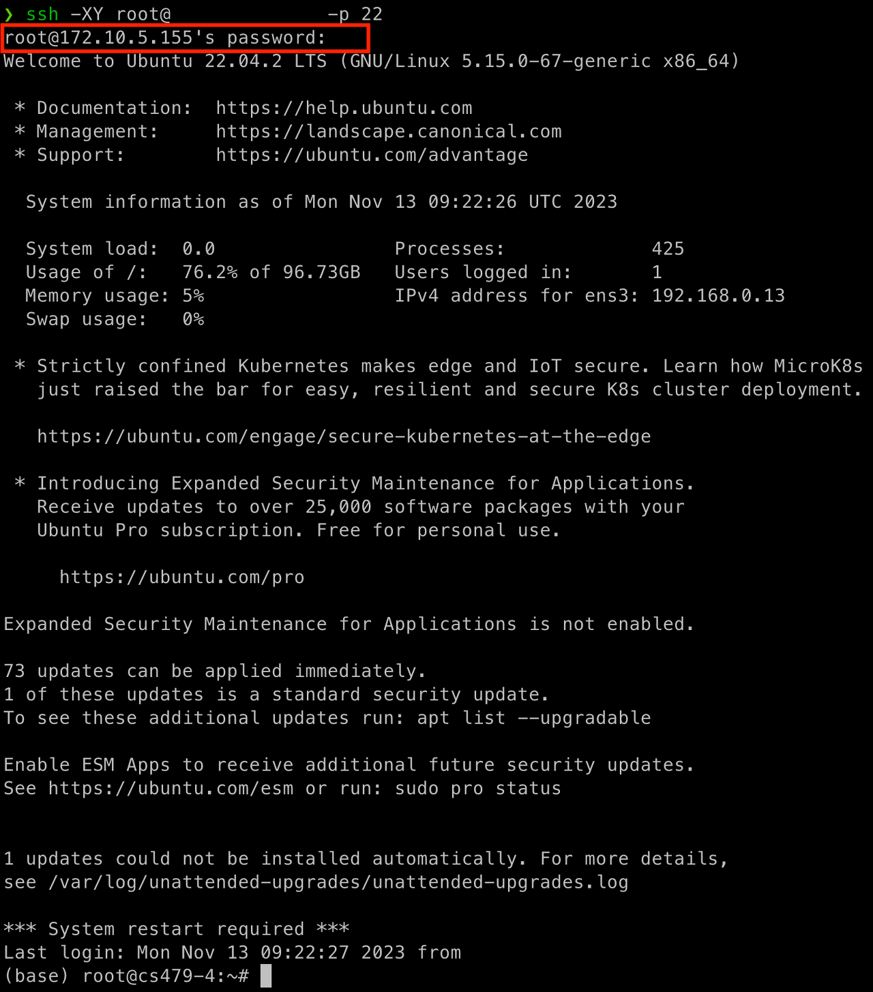Click the ssh -XY root@ command text

98,14
